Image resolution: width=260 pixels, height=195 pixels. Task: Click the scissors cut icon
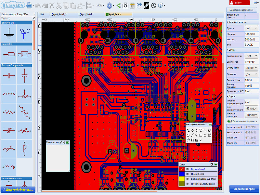(59, 5)
